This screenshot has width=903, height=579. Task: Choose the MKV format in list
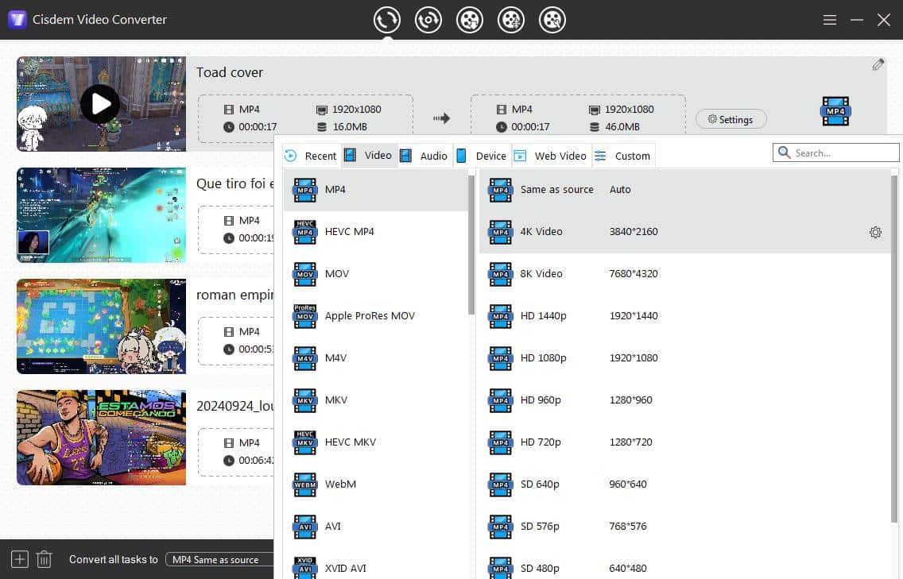point(335,400)
